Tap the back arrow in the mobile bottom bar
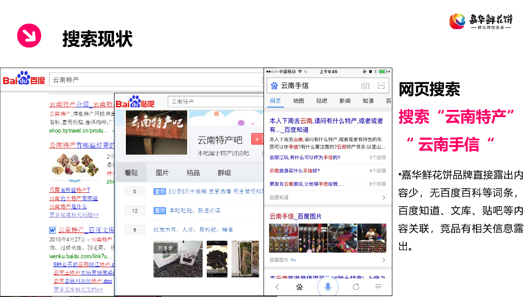The image size is (528, 297). click(x=277, y=287)
